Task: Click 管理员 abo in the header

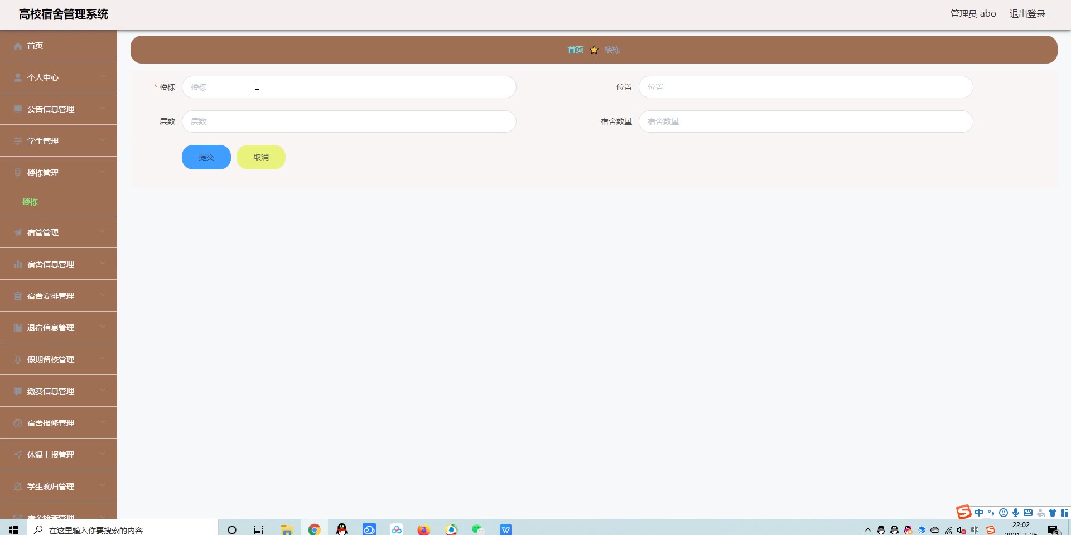Action: [x=973, y=14]
